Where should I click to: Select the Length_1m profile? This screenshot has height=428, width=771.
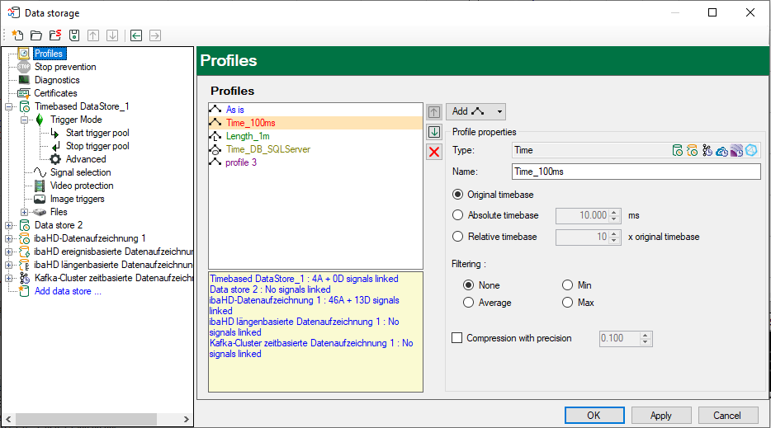point(248,136)
